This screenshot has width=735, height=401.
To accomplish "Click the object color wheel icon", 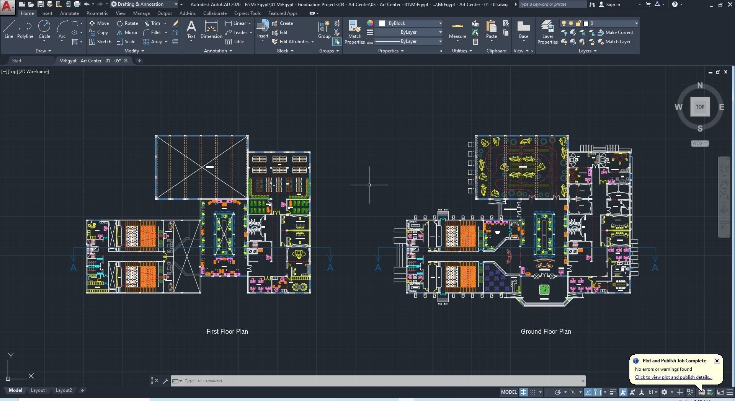I will point(370,23).
